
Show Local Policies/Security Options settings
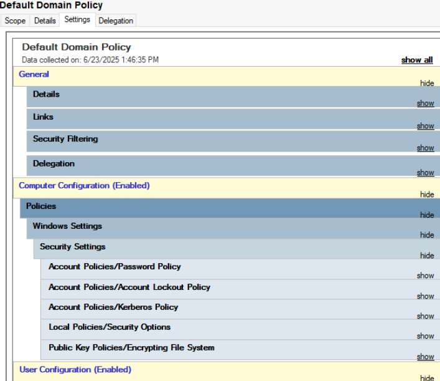click(426, 335)
